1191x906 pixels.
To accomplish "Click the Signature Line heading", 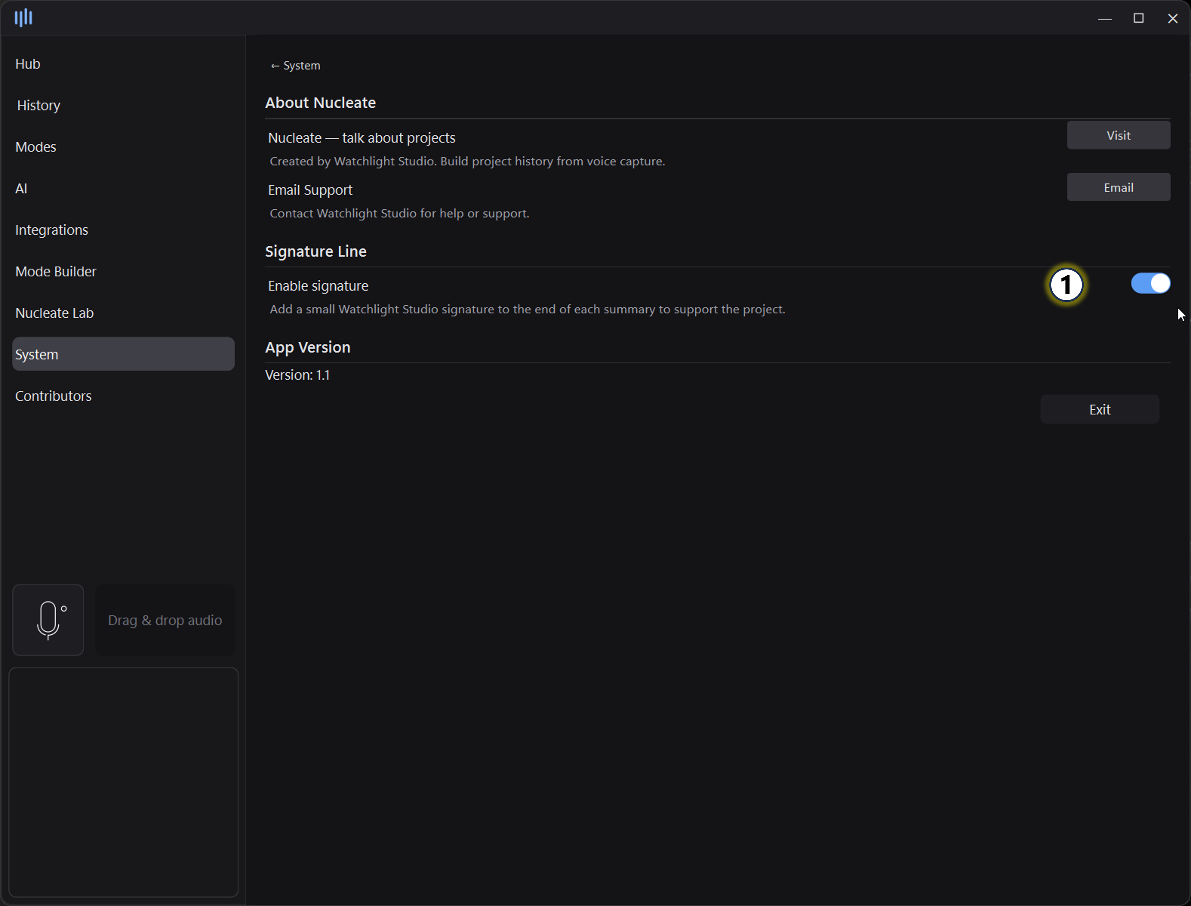I will pos(316,251).
